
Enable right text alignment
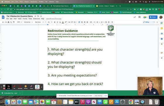85,22
